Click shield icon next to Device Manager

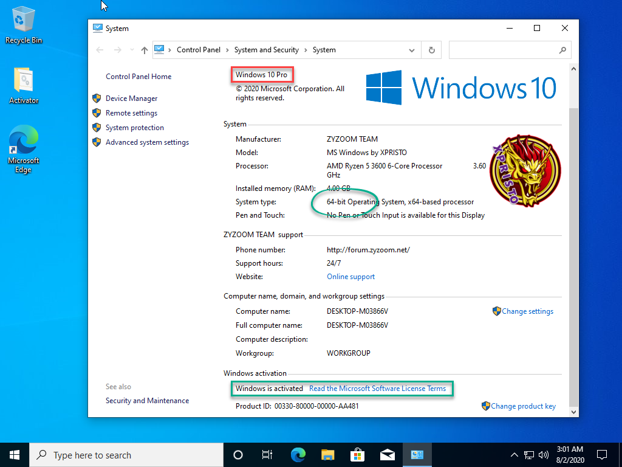click(x=97, y=98)
